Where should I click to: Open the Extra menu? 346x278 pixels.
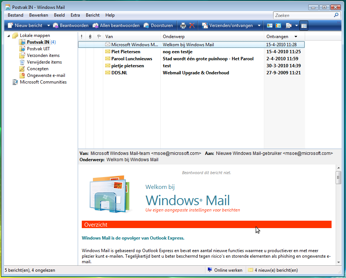point(75,15)
